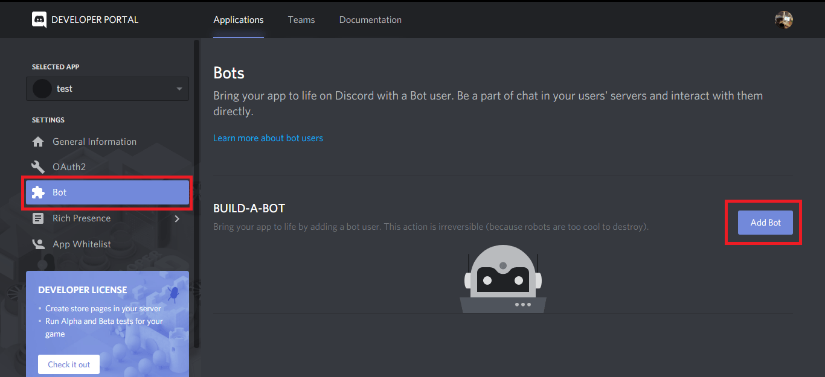The image size is (825, 377).
Task: Click the test app name text
Action: (x=65, y=89)
